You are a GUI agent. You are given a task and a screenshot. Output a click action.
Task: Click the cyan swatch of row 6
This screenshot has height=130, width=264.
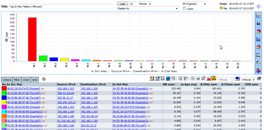4,112
